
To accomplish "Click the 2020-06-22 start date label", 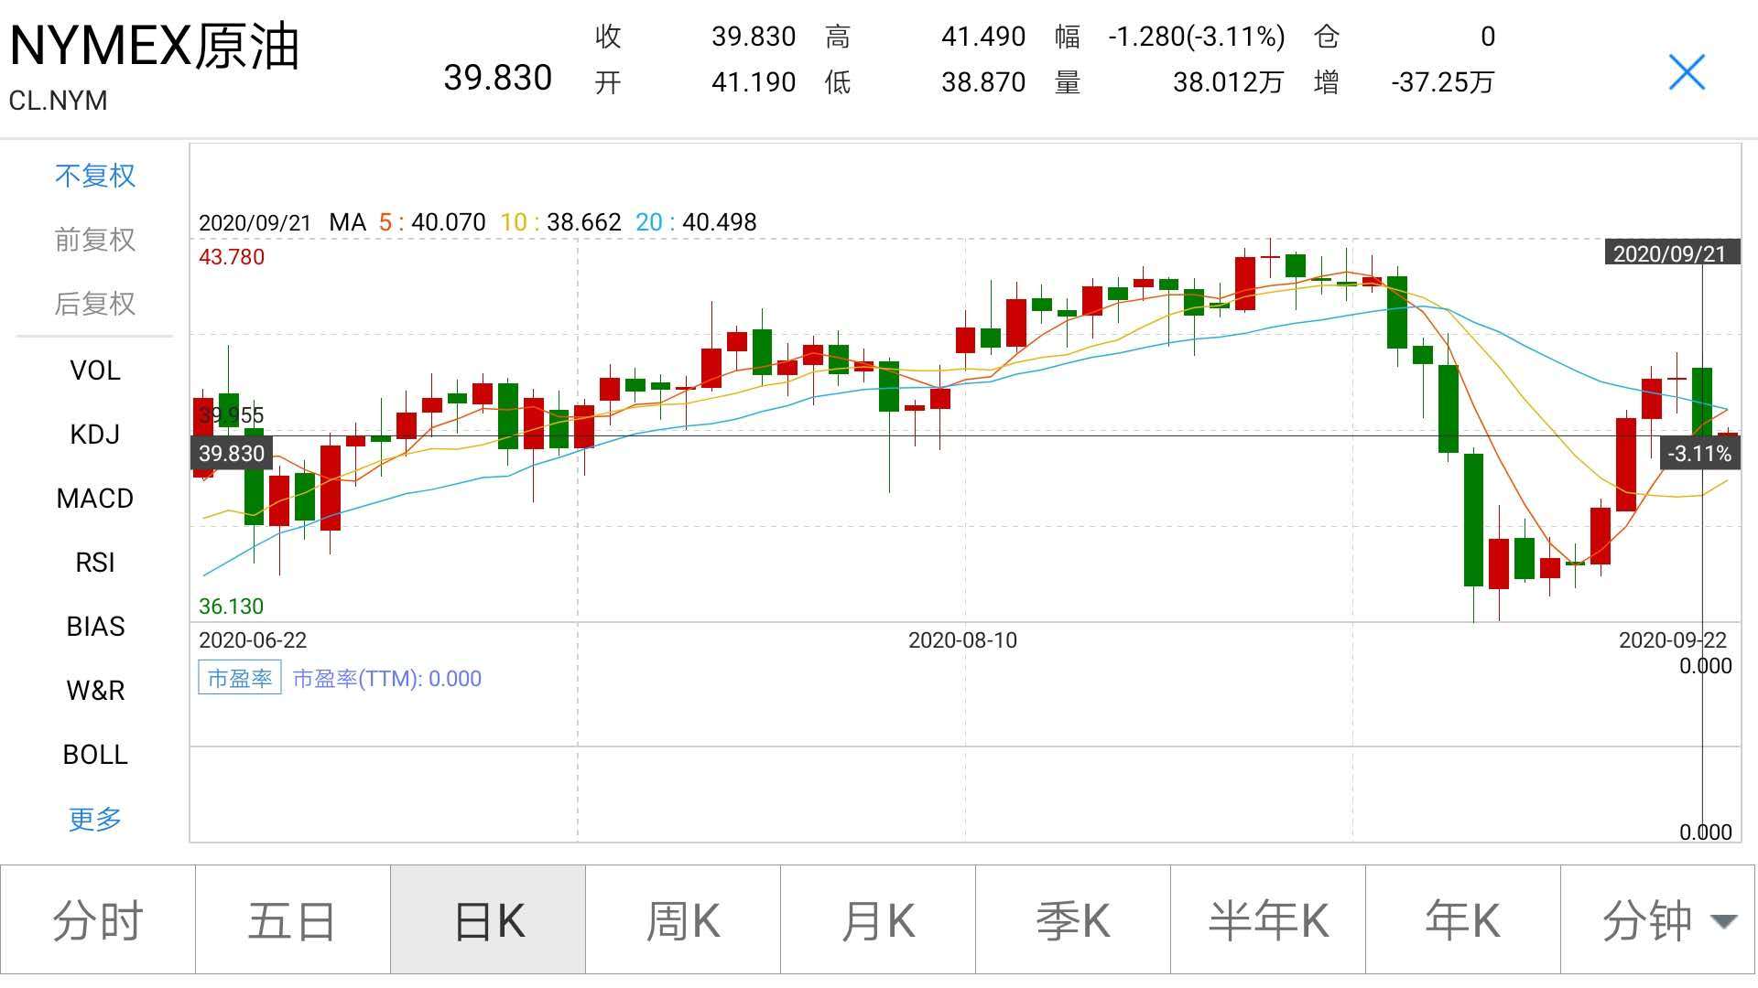I will click(x=253, y=640).
